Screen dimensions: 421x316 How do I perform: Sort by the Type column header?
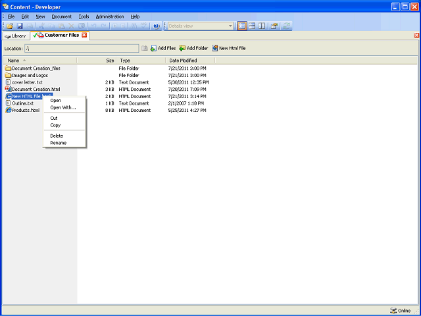[141, 61]
